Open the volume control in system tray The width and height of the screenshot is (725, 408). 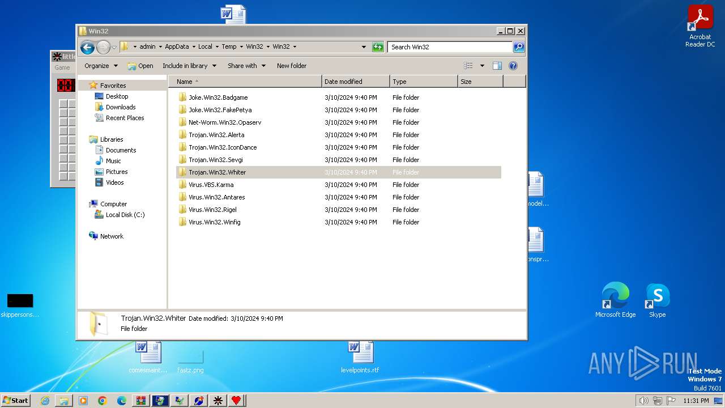643,401
